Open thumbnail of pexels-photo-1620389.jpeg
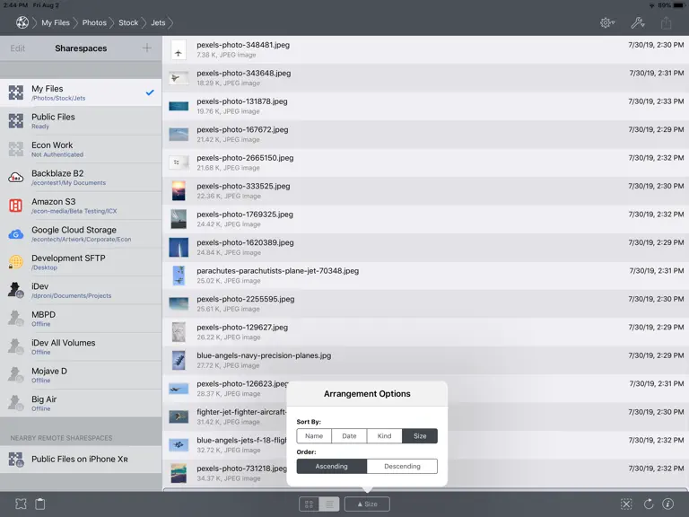This screenshot has height=517, width=689. point(179,248)
